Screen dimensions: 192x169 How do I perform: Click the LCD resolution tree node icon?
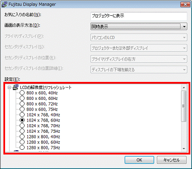16,87
